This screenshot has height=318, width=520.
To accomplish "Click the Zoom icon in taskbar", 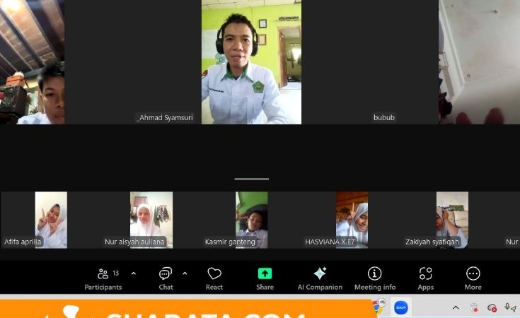I will (x=401, y=307).
